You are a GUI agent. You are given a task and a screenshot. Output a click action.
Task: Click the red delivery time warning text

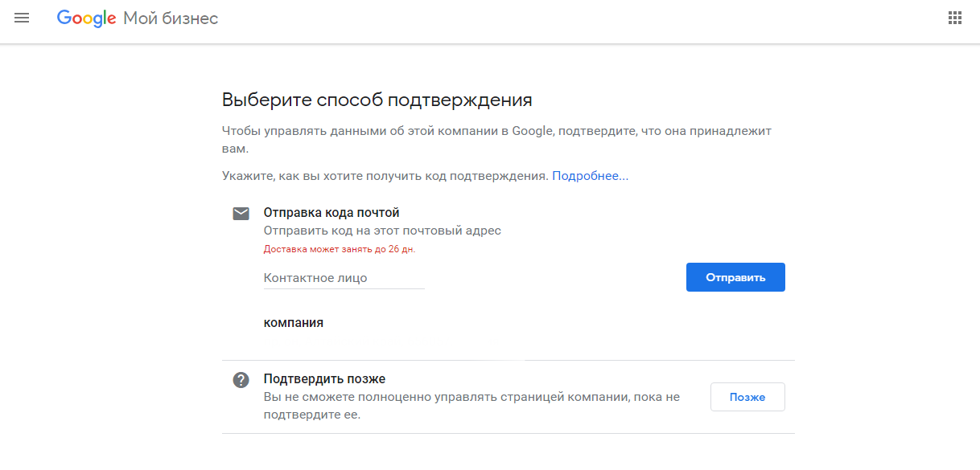[x=339, y=249]
